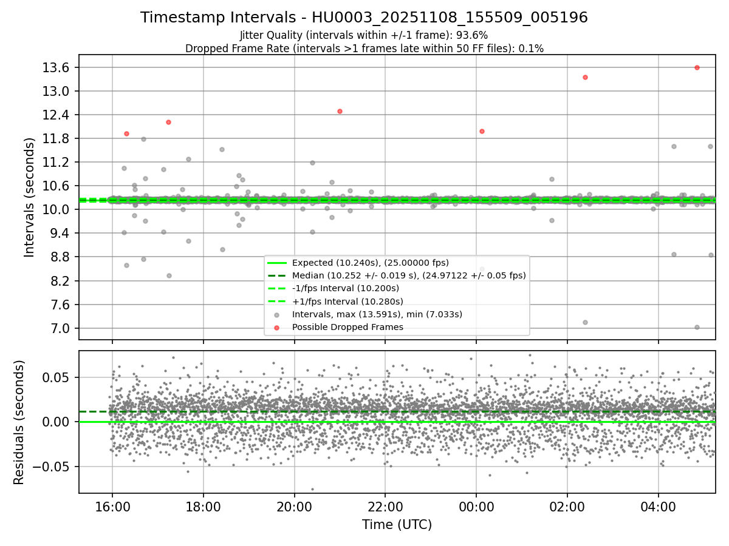Select the 'Jitter Quality' 93.6% subtitle line
Image resolution: width=729 pixels, height=546 pixels.
(x=364, y=36)
